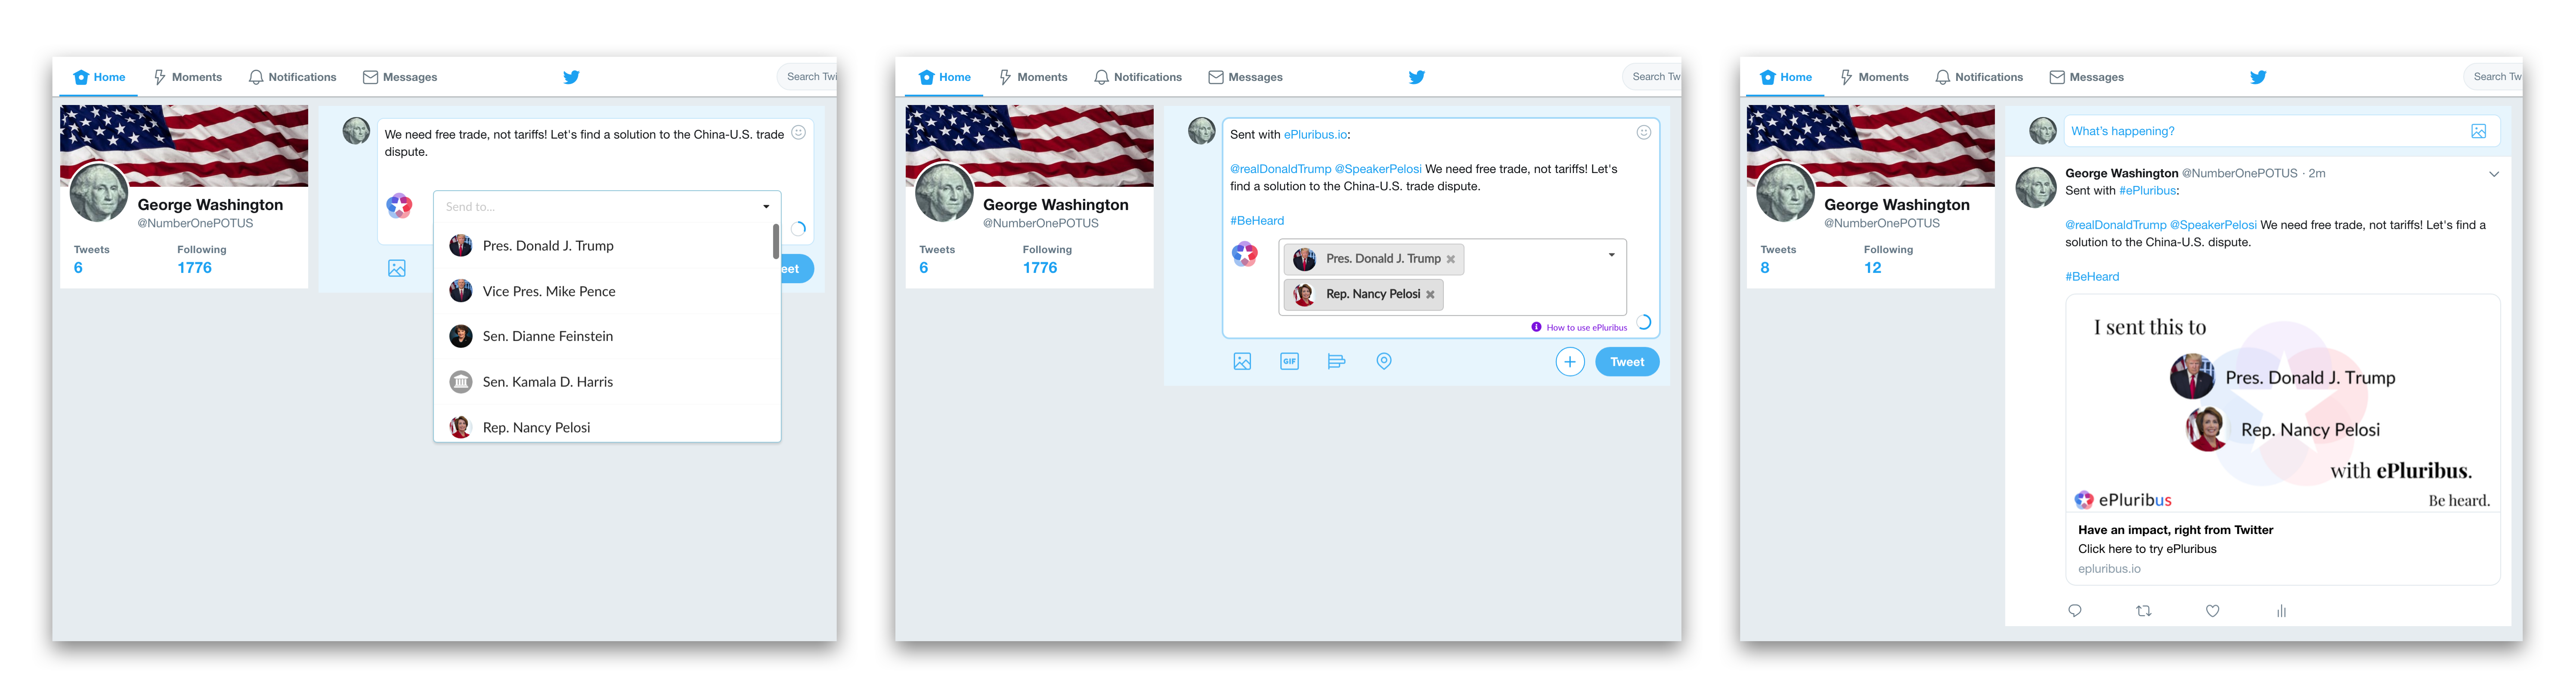
Task: Choose Sen. Dianne Feinstein in recipient list
Action: 547,336
